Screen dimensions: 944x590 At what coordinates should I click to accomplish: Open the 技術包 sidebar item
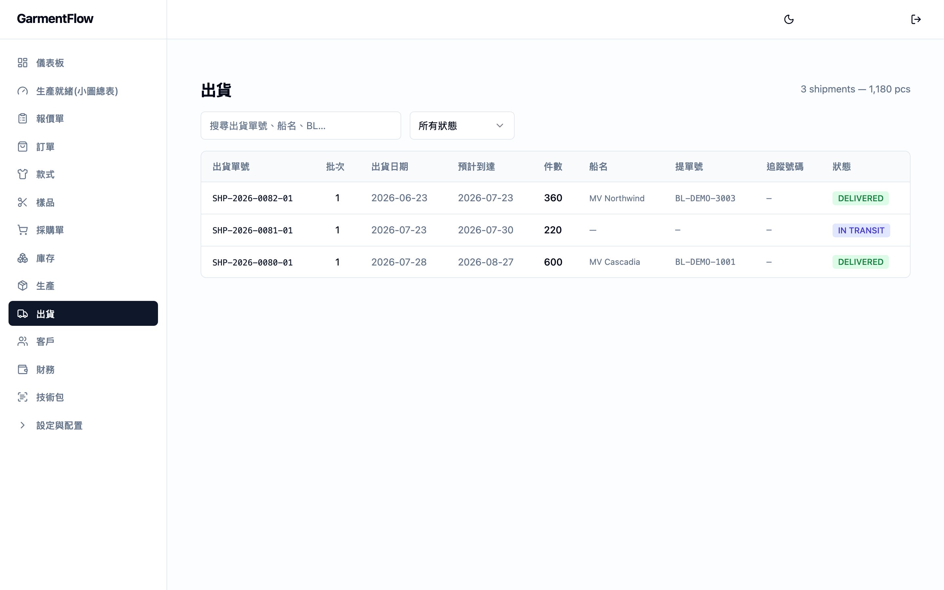click(83, 397)
